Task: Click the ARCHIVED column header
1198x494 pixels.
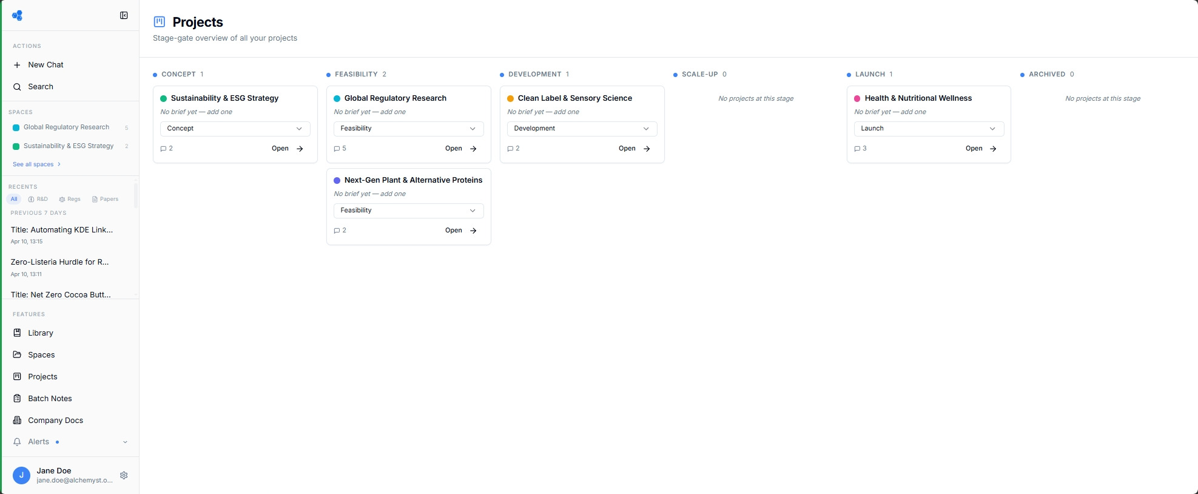Action: 1047,74
